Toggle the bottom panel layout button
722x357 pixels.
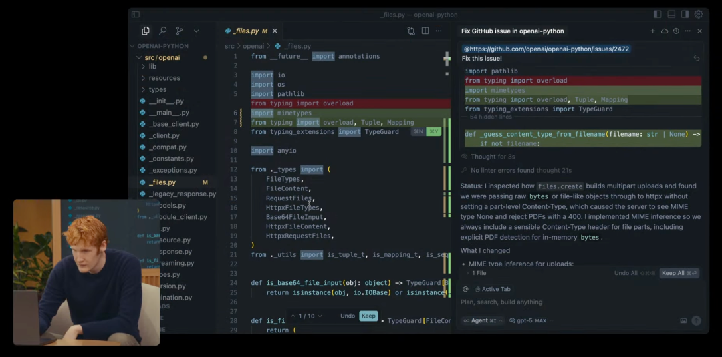(671, 14)
